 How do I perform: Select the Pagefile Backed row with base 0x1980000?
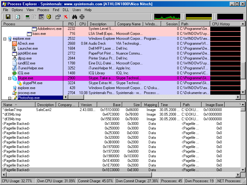121,156
